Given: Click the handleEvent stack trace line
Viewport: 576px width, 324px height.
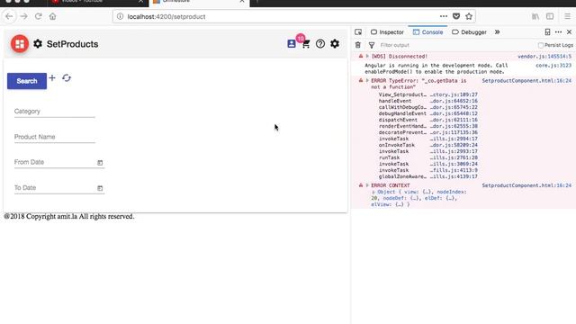Looking at the screenshot, I should click(x=428, y=101).
